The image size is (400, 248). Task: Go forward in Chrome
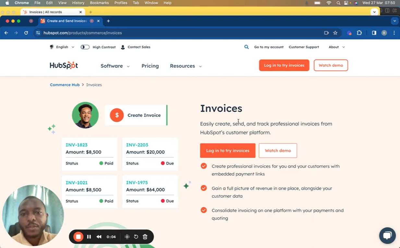pyautogui.click(x=16, y=33)
